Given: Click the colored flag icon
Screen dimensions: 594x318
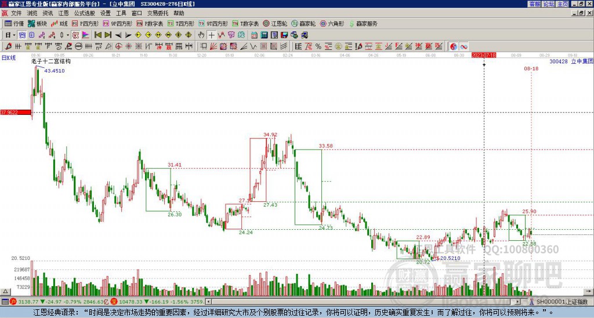Looking at the screenshot, I should click(86, 35).
